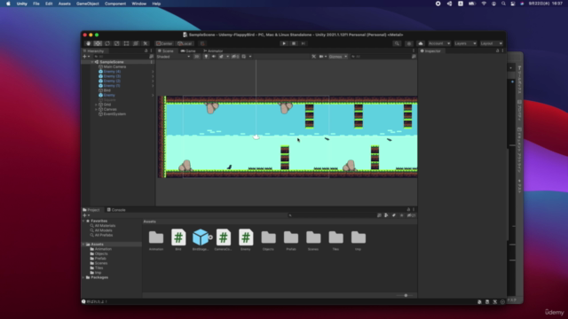Open the Gizmos dropdown
568x319 pixels.
[338, 57]
